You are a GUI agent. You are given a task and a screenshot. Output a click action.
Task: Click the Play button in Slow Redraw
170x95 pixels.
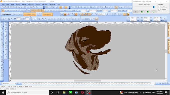(x=136, y=12)
